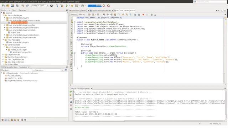Click the Redo toolbar icon
Viewport: 228px width, 128px height.
click(27, 6)
